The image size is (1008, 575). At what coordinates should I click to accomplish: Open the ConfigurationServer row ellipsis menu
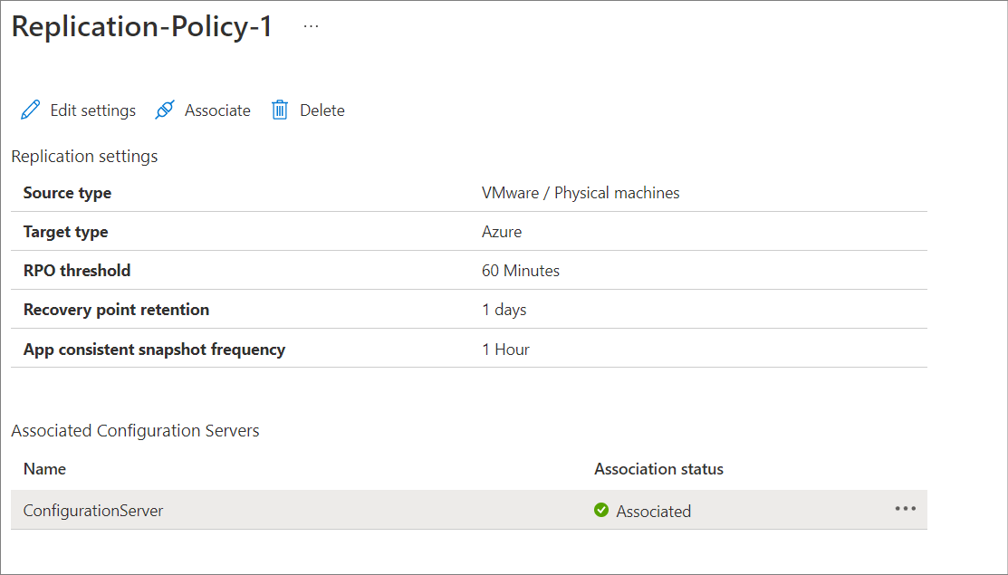(905, 509)
